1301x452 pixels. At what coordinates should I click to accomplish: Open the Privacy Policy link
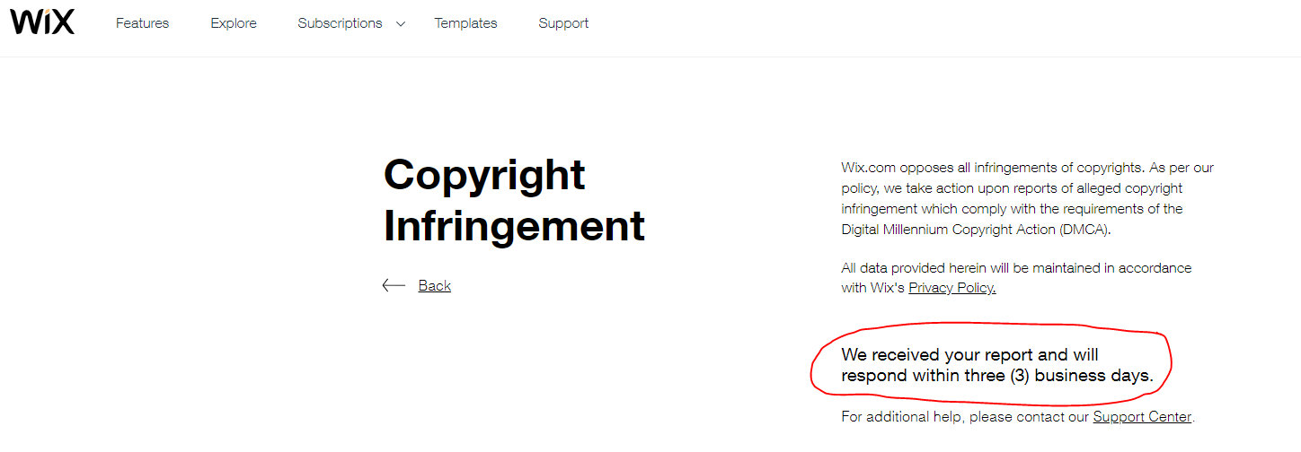pyautogui.click(x=952, y=288)
